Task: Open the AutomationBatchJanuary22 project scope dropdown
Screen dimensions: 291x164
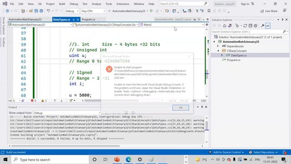Action: 40,25
